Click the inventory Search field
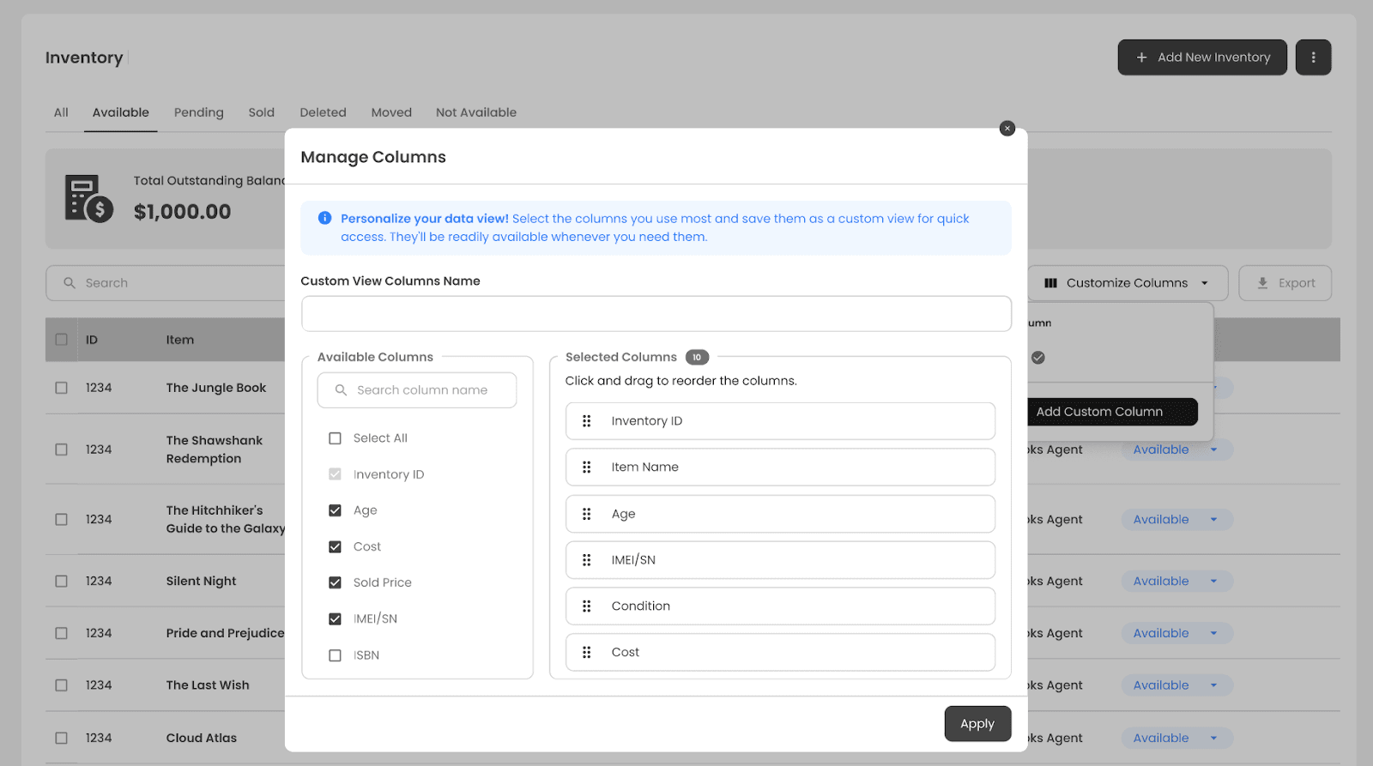Viewport: 1373px width, 766px height. (165, 283)
